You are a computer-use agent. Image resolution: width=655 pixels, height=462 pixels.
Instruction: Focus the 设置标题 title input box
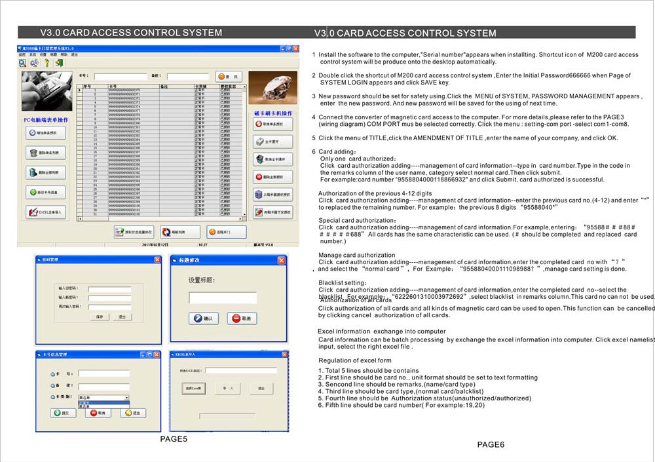pos(223,298)
